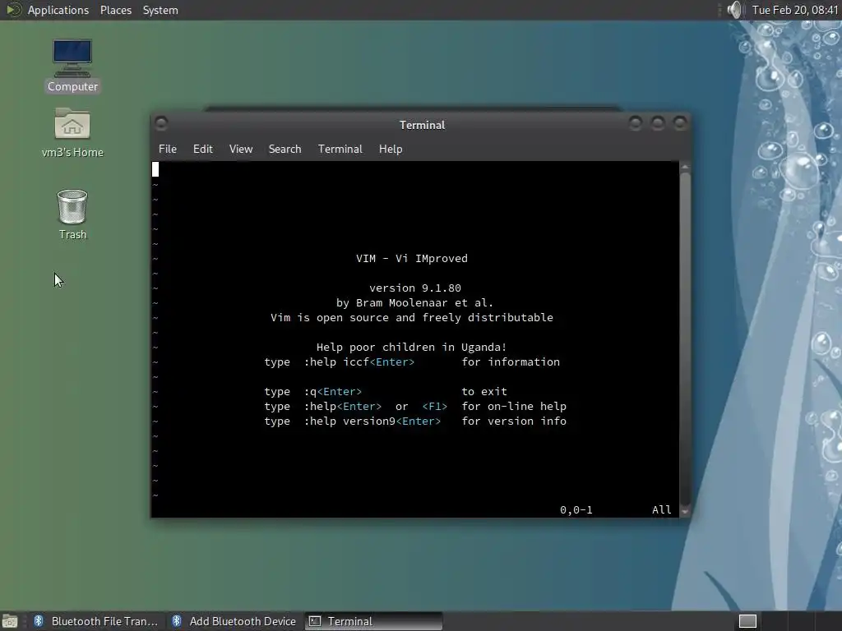
Task: Click the 'for on-line help' text
Action: 514,407
